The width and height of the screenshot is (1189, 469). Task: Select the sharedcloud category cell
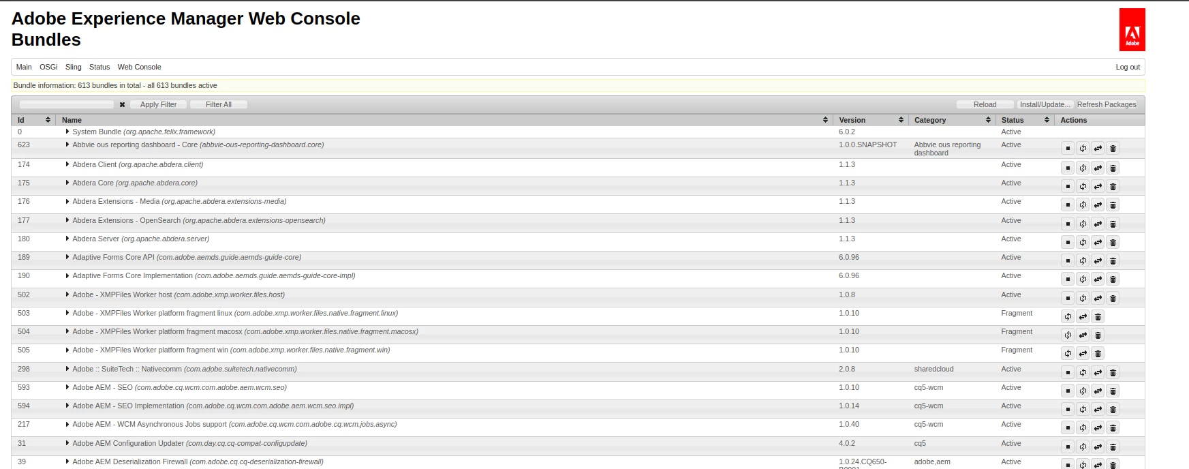click(933, 369)
